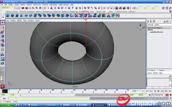Click the IPR render clapperboard icon
The height and width of the screenshot is (107, 172).
pos(124,8)
